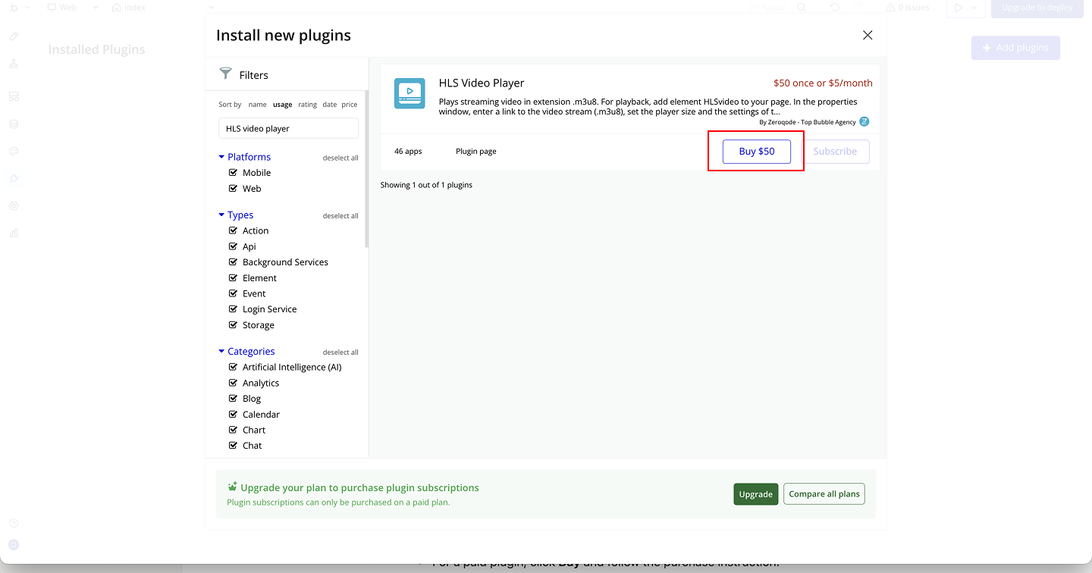This screenshot has width=1092, height=573.
Task: Open the Plugins tab plug icon in sidebar
Action: 14,178
